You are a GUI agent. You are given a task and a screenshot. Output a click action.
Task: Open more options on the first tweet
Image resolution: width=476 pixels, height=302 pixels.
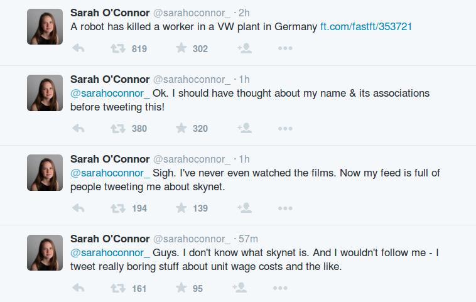pyautogui.click(x=285, y=48)
